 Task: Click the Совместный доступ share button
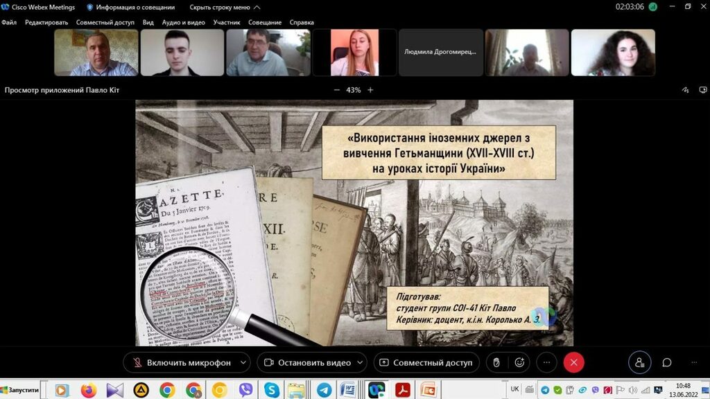(x=426, y=362)
